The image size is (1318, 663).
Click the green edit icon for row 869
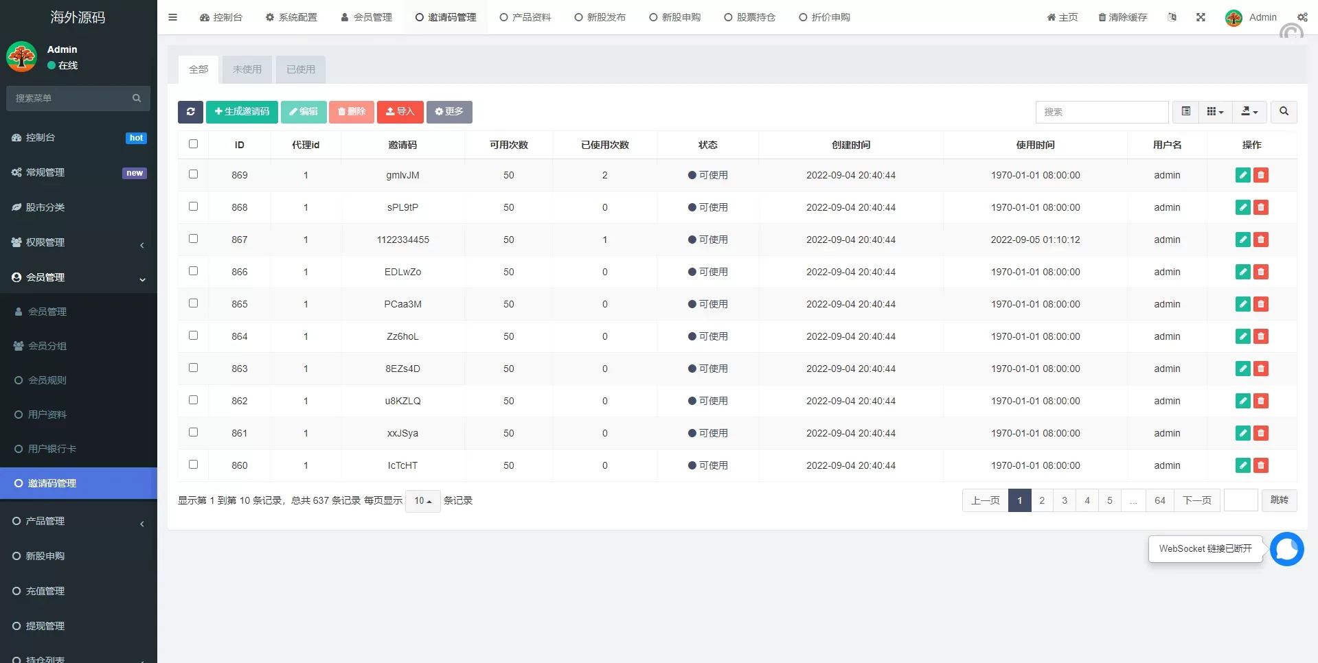1242,175
